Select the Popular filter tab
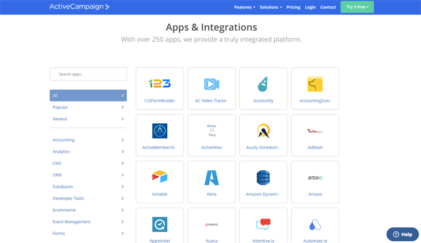421x243 pixels. tap(88, 107)
